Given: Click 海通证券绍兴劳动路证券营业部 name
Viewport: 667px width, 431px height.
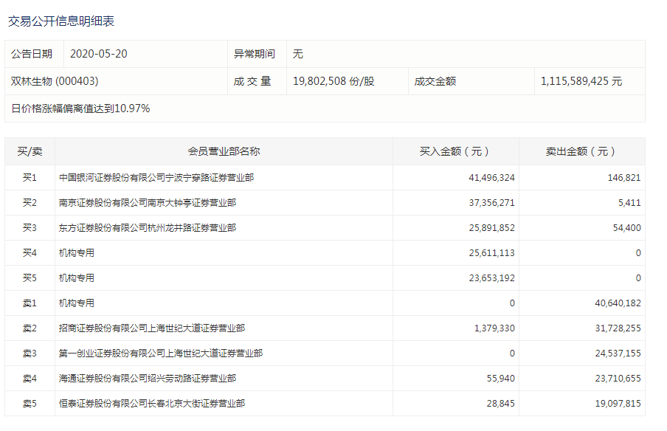Looking at the screenshot, I should pyautogui.click(x=147, y=379).
